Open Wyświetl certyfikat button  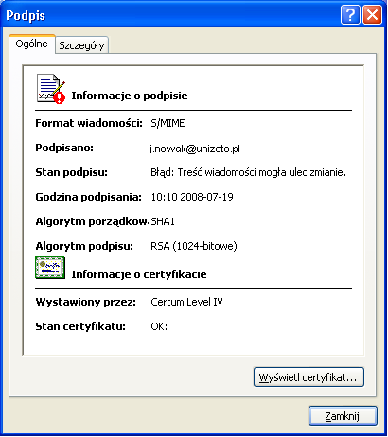tap(309, 377)
